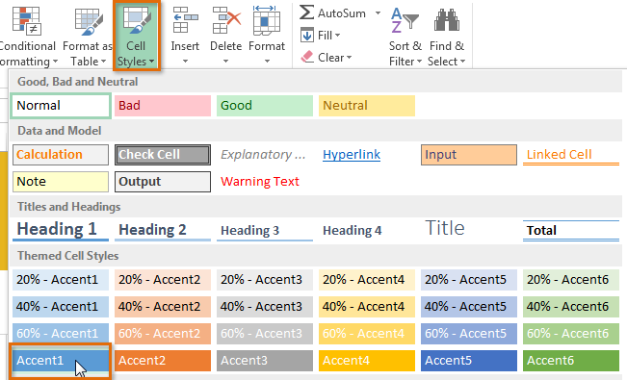Viewport: 627px width, 380px height.
Task: Click the Find & Select binoculars icon
Action: [447, 20]
